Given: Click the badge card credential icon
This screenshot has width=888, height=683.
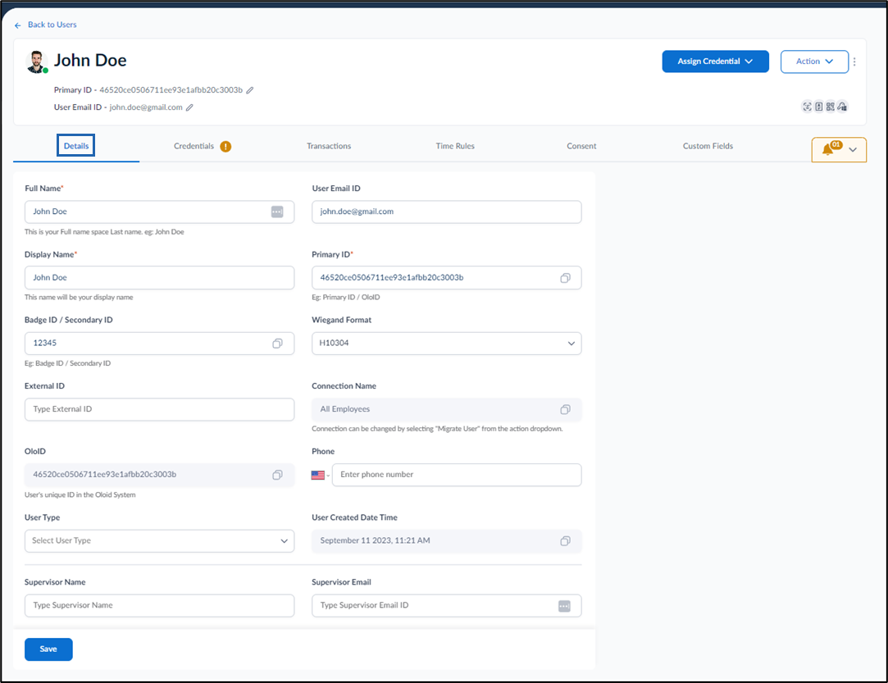Looking at the screenshot, I should pyautogui.click(x=819, y=107).
